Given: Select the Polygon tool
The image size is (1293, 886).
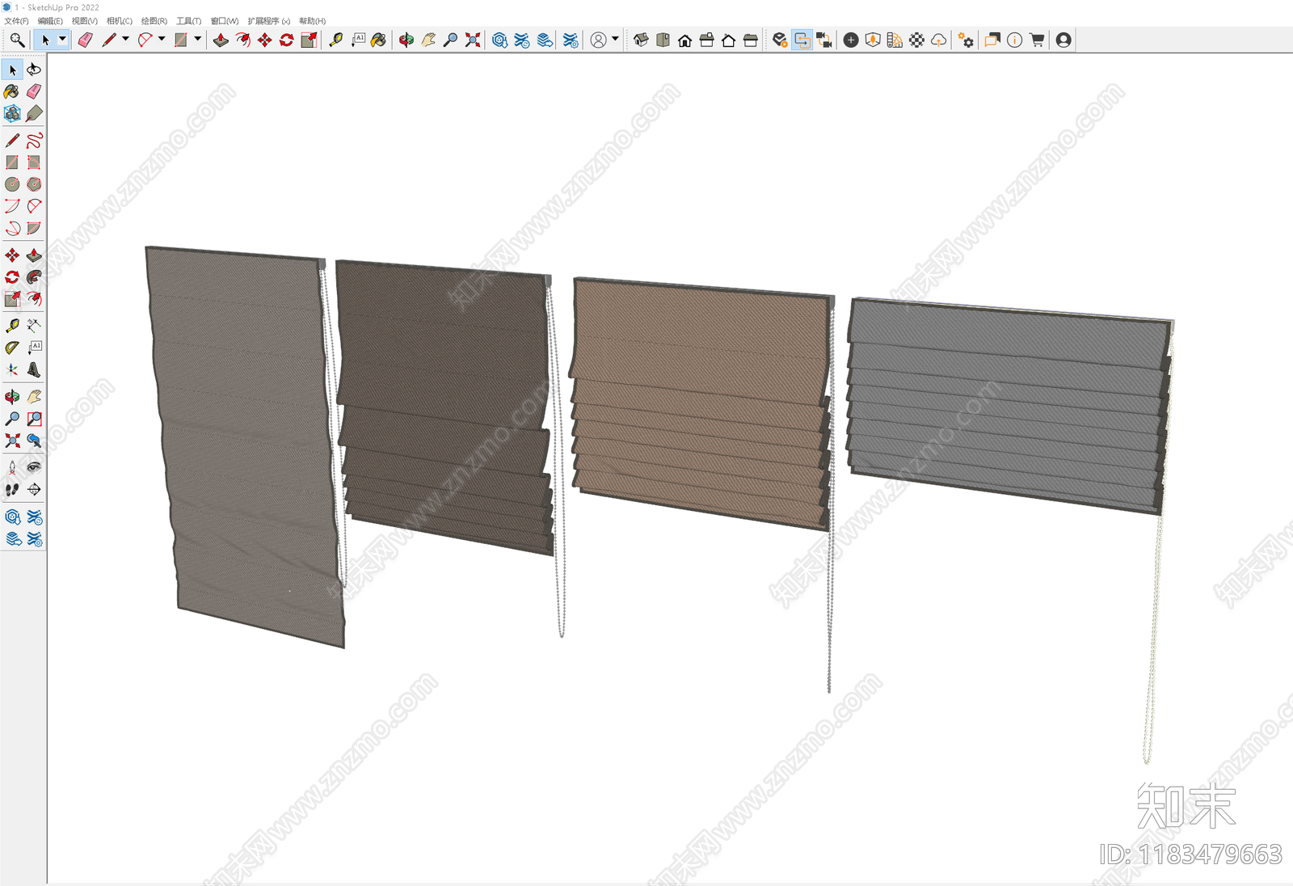Looking at the screenshot, I should pyautogui.click(x=34, y=184).
